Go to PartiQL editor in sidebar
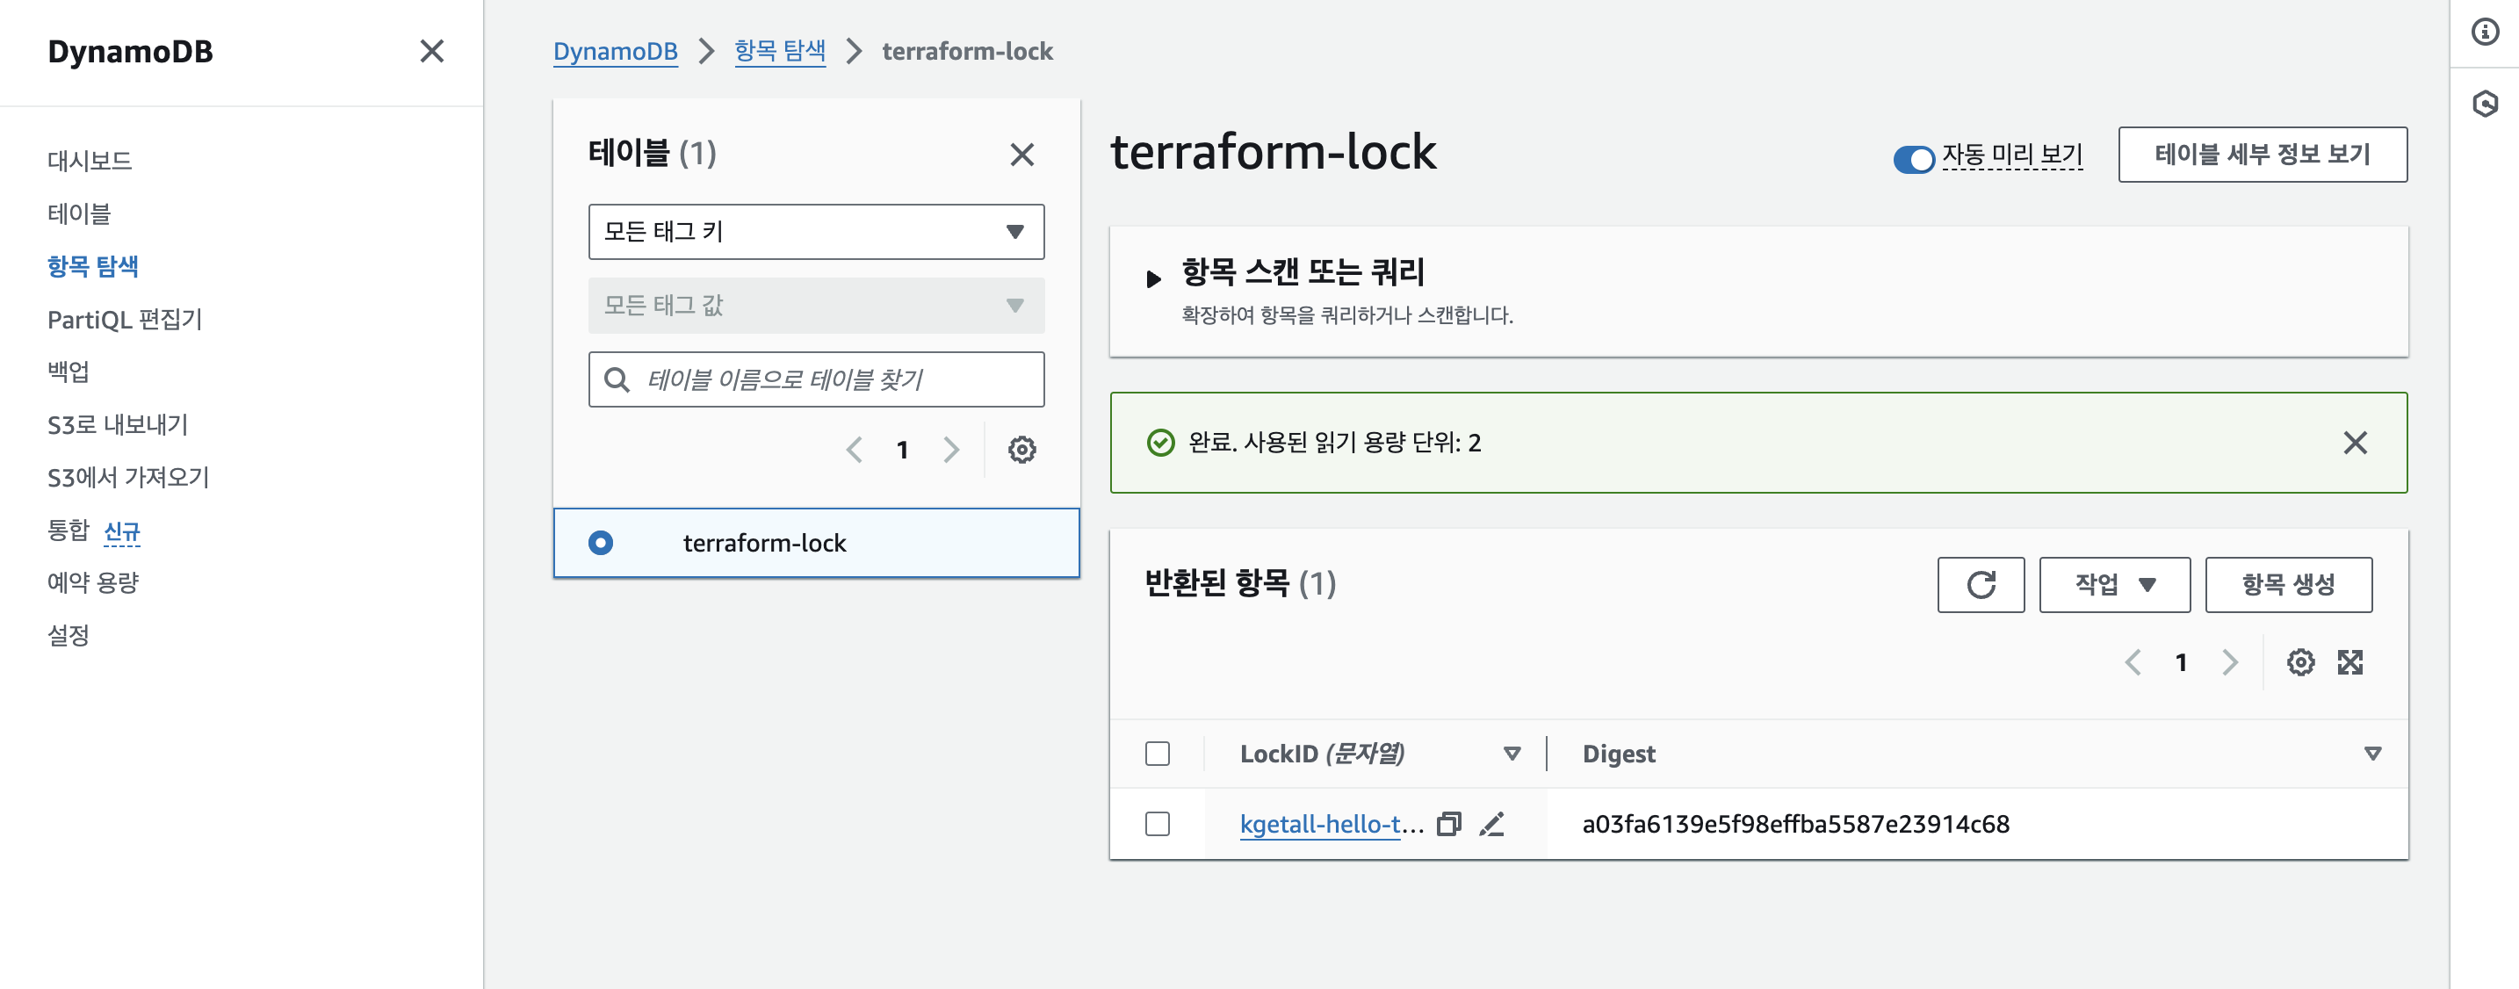 click(124, 319)
